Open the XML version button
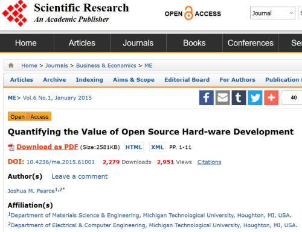Image resolution: width=302 pixels, height=232 pixels. [x=157, y=147]
